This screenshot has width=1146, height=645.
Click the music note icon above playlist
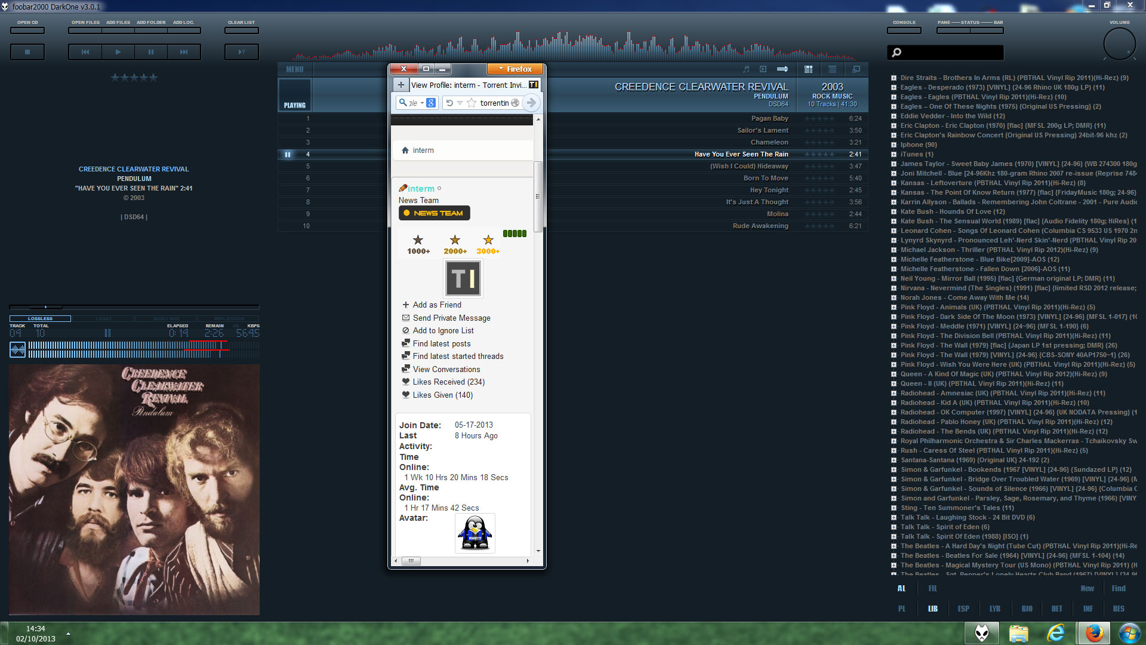[745, 69]
